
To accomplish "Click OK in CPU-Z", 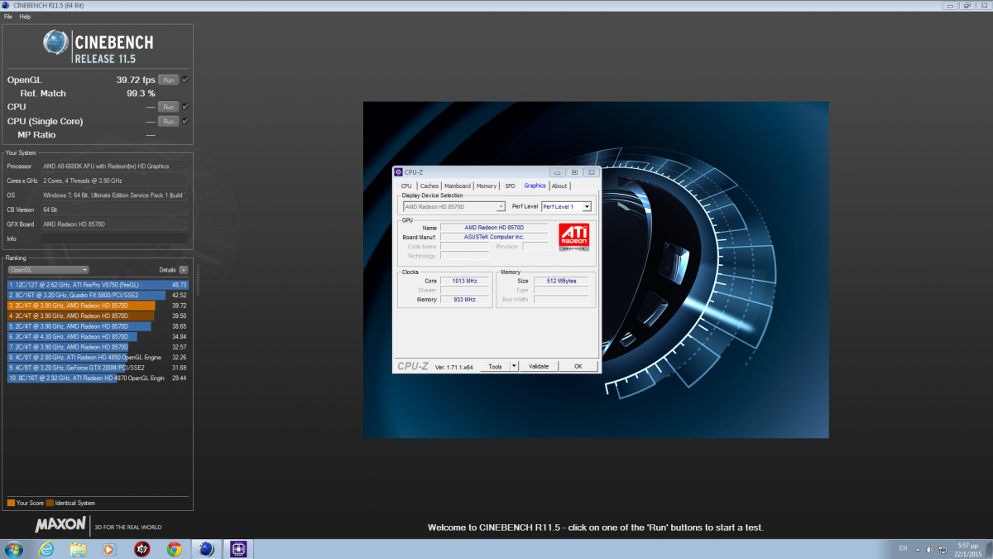I will pyautogui.click(x=578, y=366).
